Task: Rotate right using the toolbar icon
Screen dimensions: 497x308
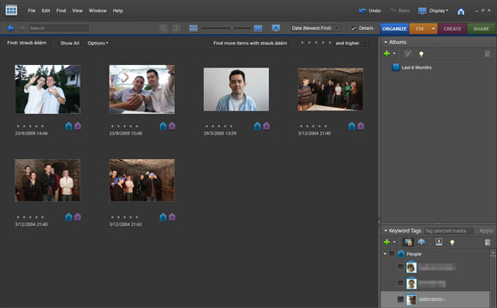Action: (177, 28)
